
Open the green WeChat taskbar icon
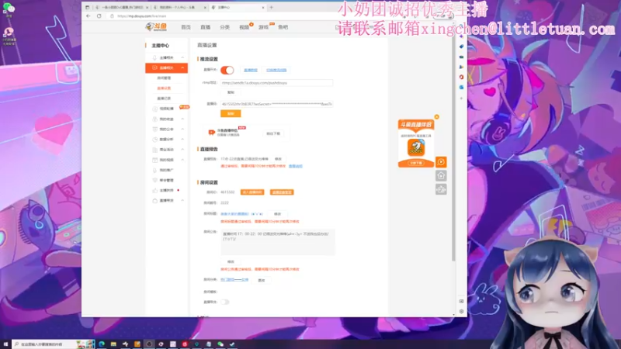click(x=220, y=344)
